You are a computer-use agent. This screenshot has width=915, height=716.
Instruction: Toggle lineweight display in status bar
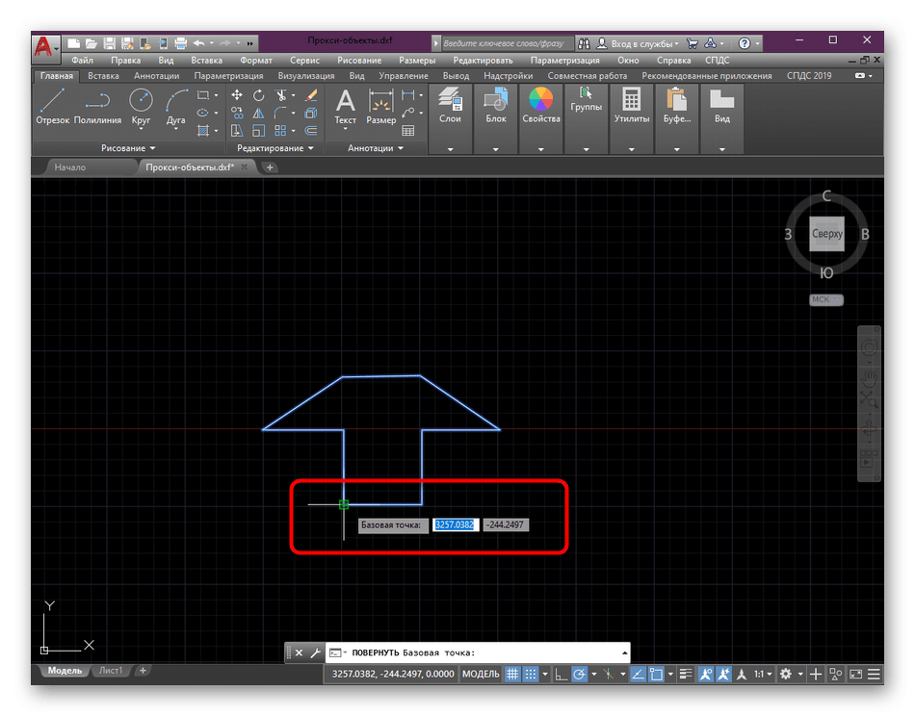[x=686, y=674]
